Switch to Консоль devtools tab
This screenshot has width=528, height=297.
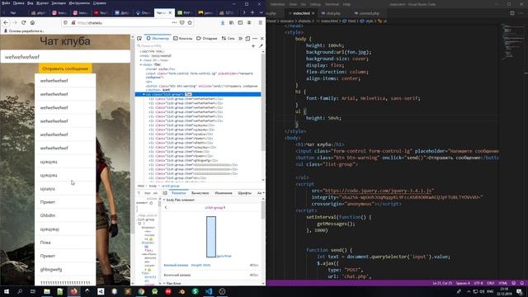pyautogui.click(x=182, y=39)
